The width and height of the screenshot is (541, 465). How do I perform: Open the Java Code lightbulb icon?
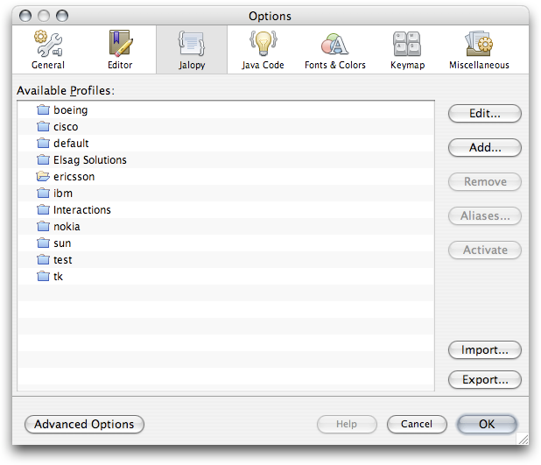pos(263,43)
